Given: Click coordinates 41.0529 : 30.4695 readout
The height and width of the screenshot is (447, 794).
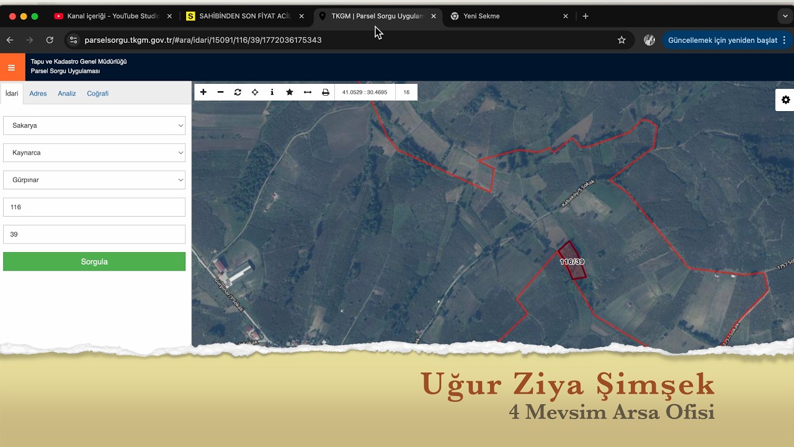Looking at the screenshot, I should tap(365, 92).
